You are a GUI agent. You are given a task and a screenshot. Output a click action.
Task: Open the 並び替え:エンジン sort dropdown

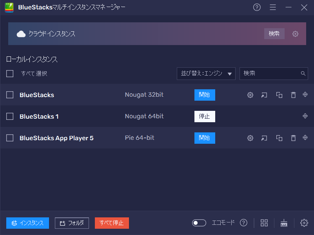(206, 74)
